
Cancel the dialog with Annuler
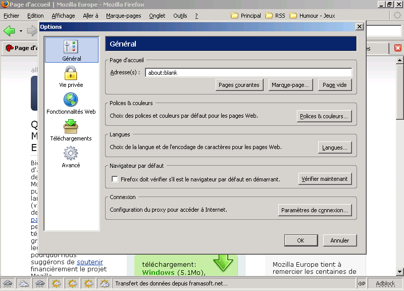coord(339,240)
